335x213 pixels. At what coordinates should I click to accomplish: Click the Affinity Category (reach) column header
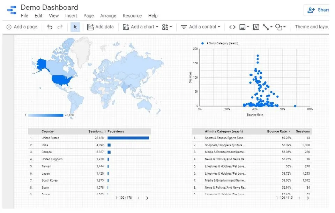[x=224, y=131]
